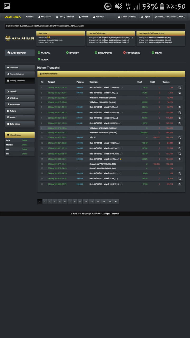Open My Account in top navigation
190x338 pixels.
(x=45, y=17)
